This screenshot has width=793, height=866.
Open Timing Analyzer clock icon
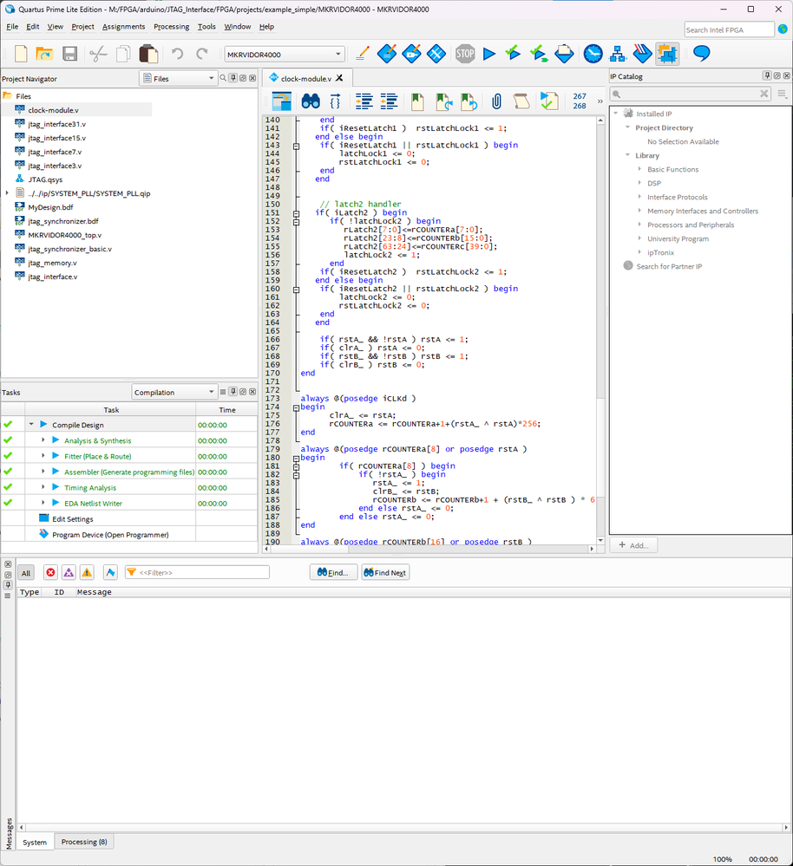(593, 54)
